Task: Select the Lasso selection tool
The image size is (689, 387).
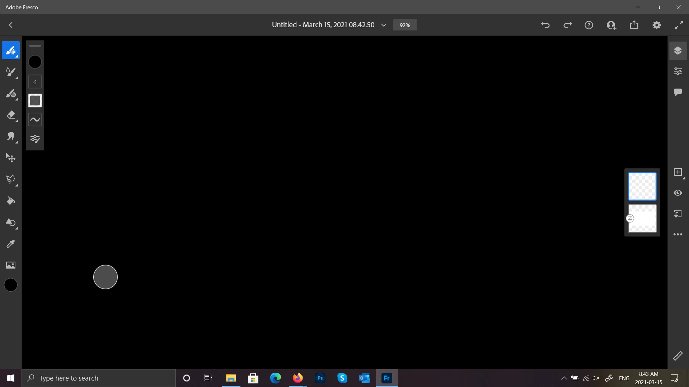Action: (x=11, y=179)
